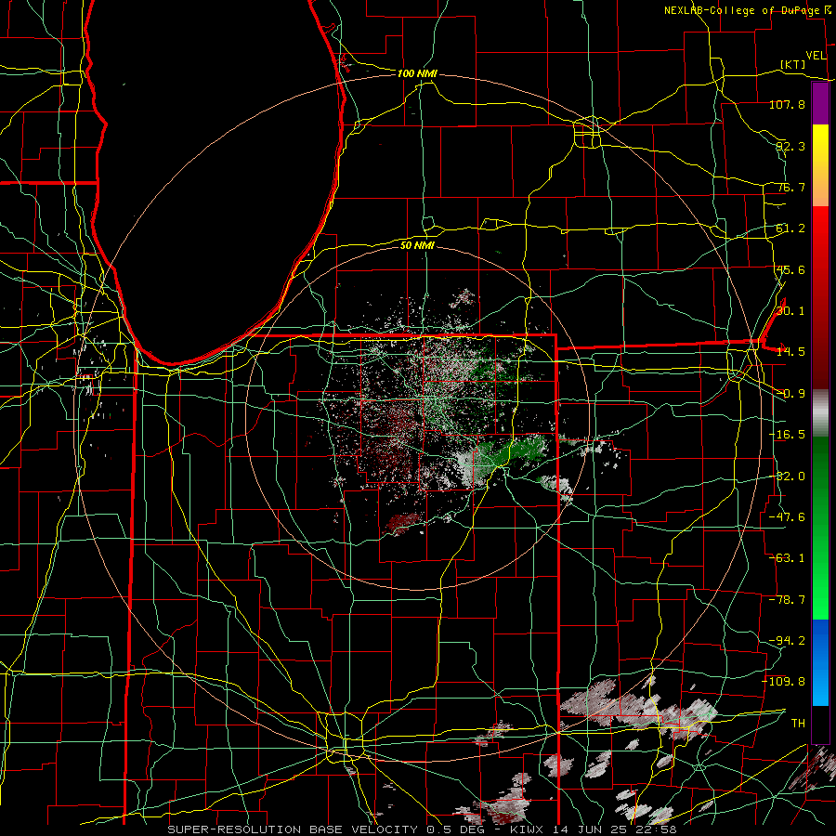Click the TH label beside the color bar
This screenshot has width=836, height=836.
798,723
